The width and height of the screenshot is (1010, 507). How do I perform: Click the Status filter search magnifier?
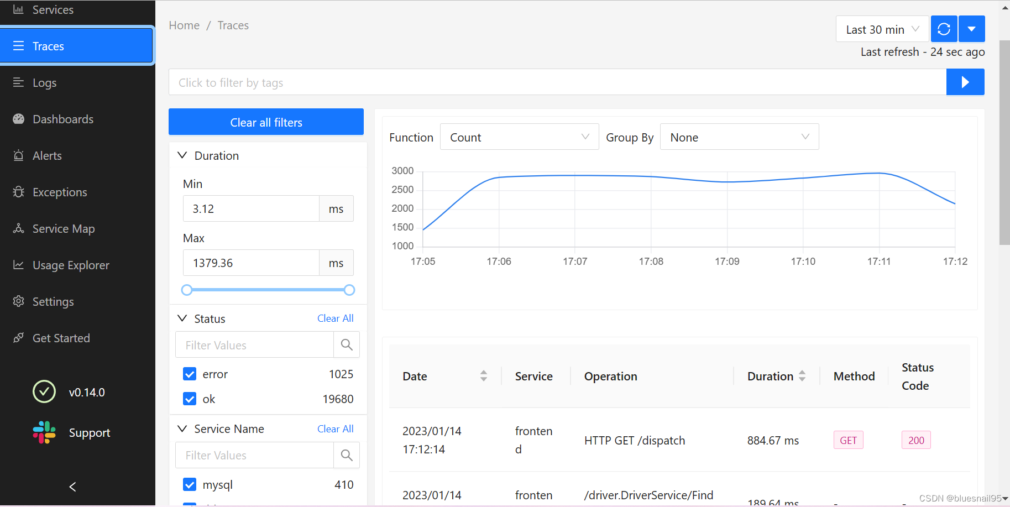tap(347, 344)
